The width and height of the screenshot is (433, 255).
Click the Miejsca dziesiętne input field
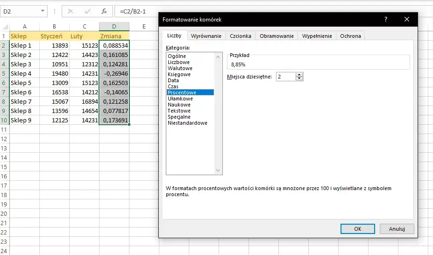click(285, 77)
